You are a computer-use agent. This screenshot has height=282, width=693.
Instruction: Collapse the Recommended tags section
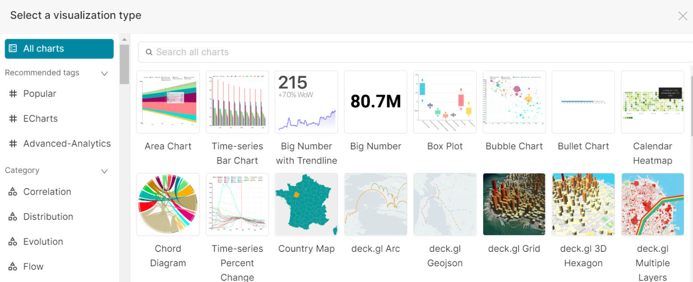point(104,73)
